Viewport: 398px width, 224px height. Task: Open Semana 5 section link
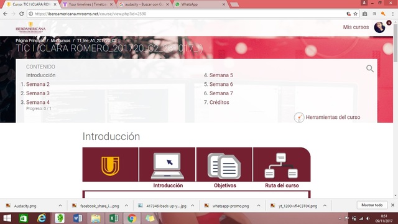point(221,75)
